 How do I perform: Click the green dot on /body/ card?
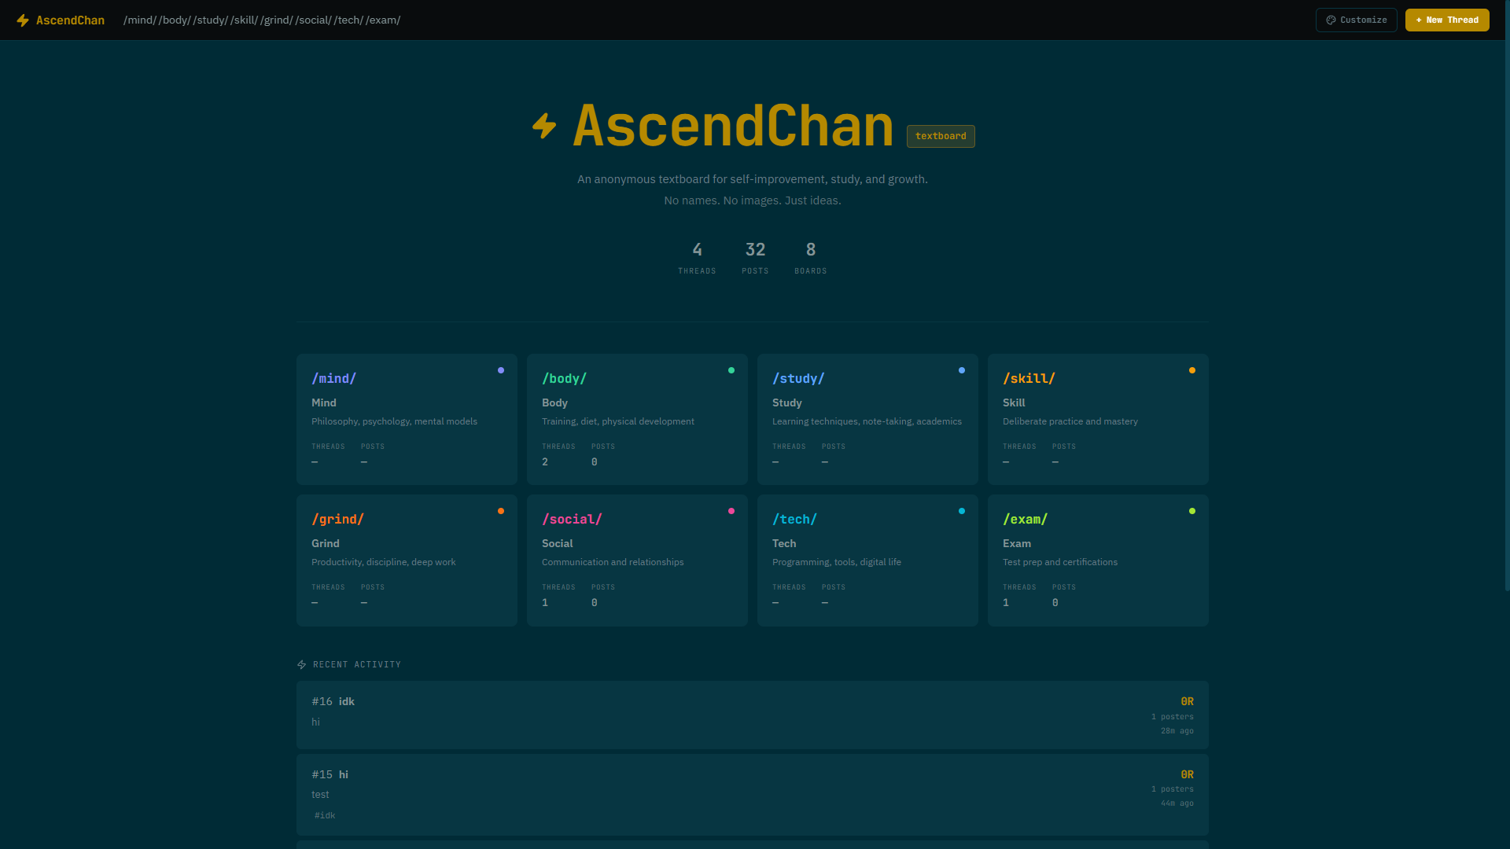[x=731, y=370]
